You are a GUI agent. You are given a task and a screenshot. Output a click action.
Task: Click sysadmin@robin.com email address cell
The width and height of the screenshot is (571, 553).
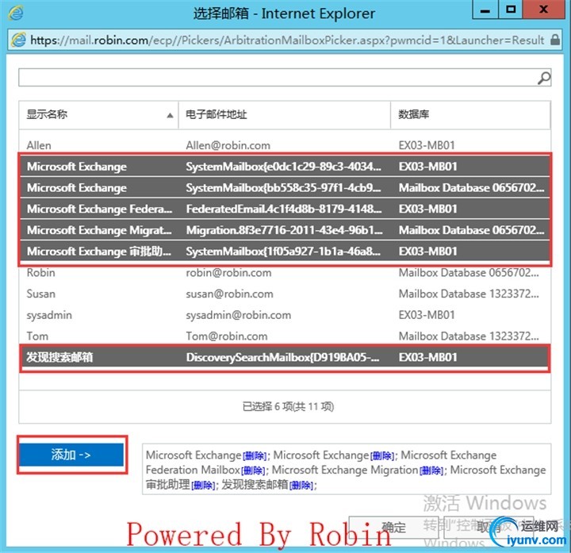pos(239,315)
